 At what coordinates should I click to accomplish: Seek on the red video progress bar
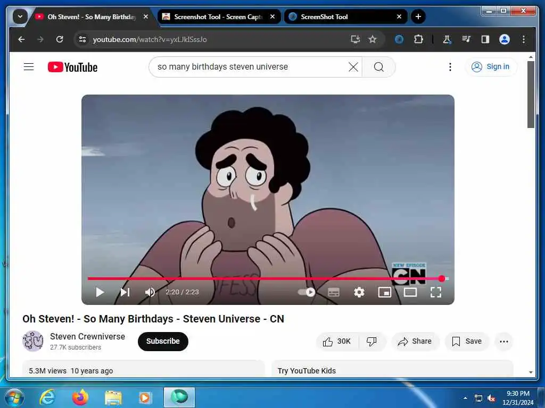(x=268, y=278)
